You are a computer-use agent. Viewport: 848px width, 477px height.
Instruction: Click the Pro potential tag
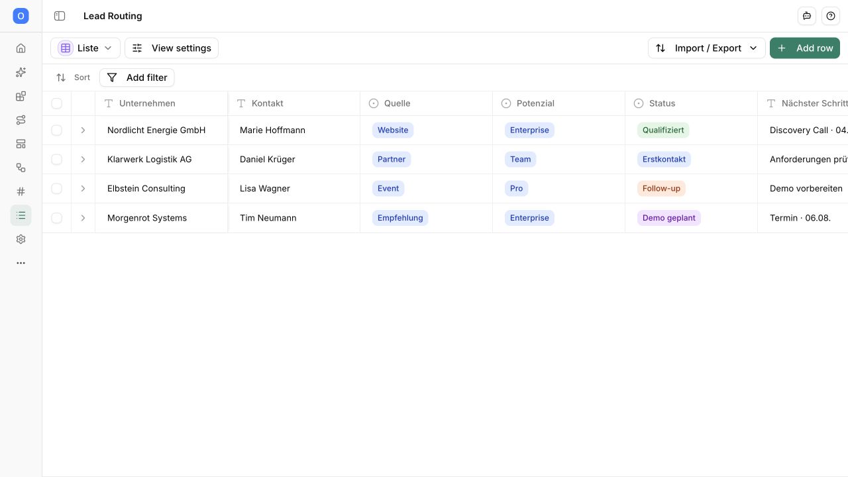[x=517, y=189]
